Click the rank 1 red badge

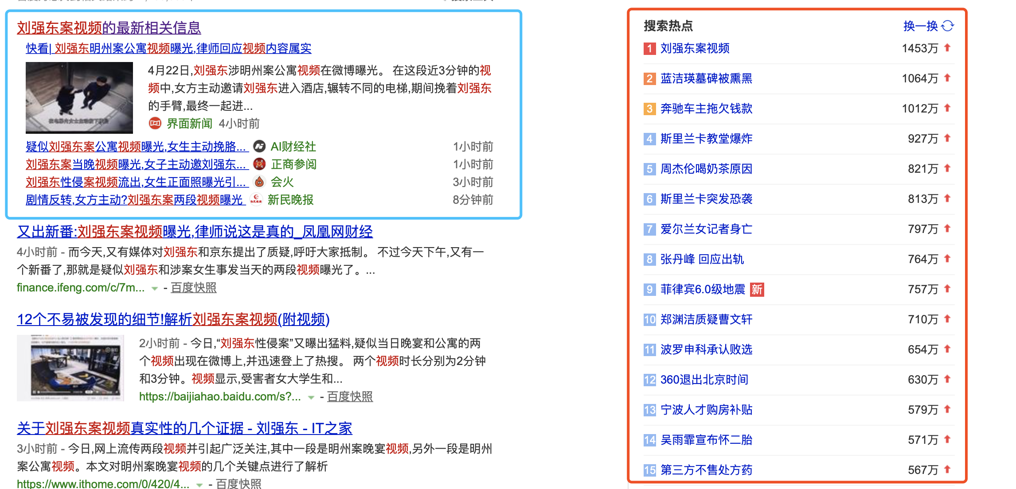[649, 48]
